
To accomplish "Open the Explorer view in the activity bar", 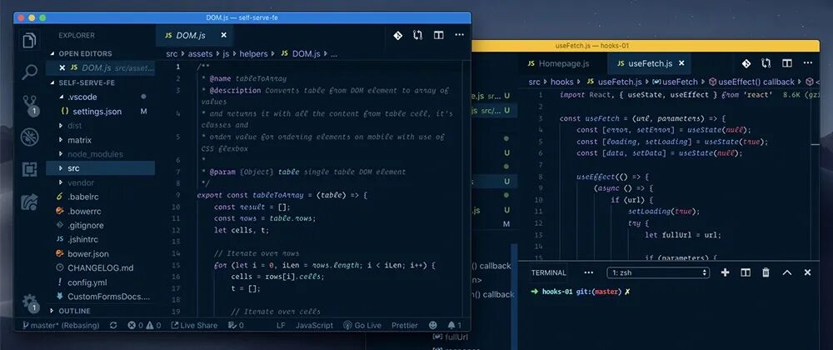I will coord(29,40).
